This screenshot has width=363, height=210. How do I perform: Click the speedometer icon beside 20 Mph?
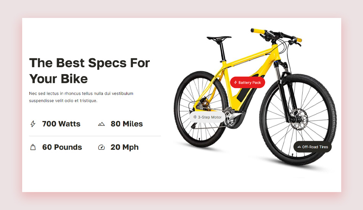(x=101, y=147)
